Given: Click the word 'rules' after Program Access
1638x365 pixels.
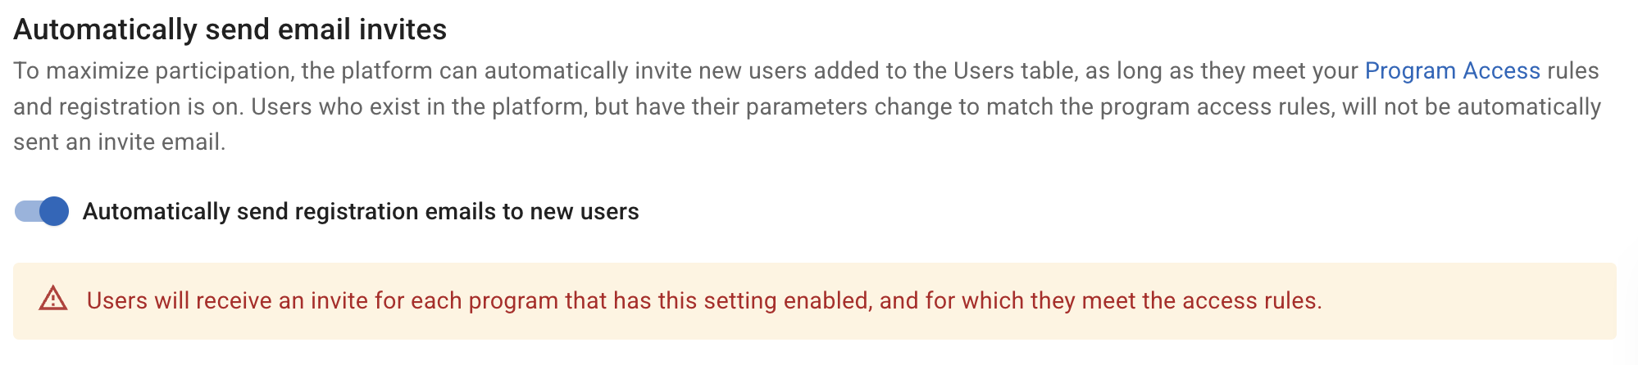Looking at the screenshot, I should [x=1572, y=71].
